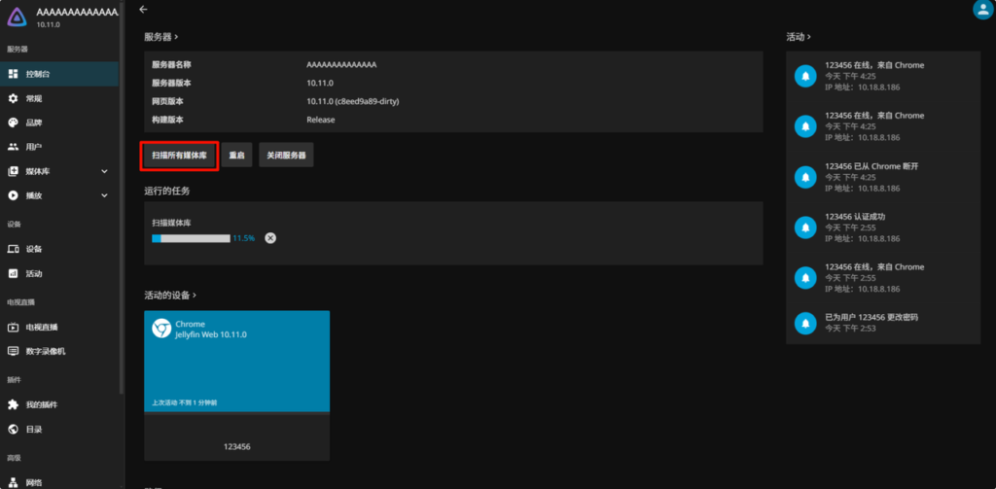Click the 关闭服务器 button
The width and height of the screenshot is (996, 489).
tap(286, 156)
